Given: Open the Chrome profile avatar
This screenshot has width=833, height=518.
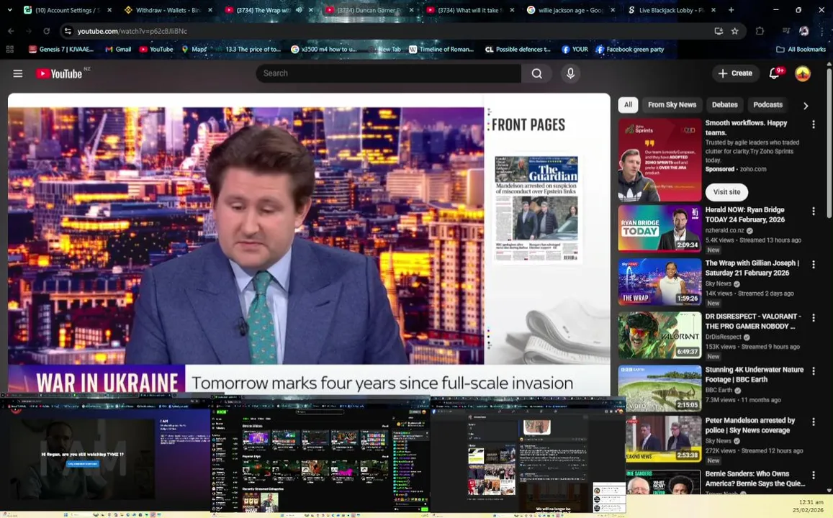Looking at the screenshot, I should coord(804,31).
